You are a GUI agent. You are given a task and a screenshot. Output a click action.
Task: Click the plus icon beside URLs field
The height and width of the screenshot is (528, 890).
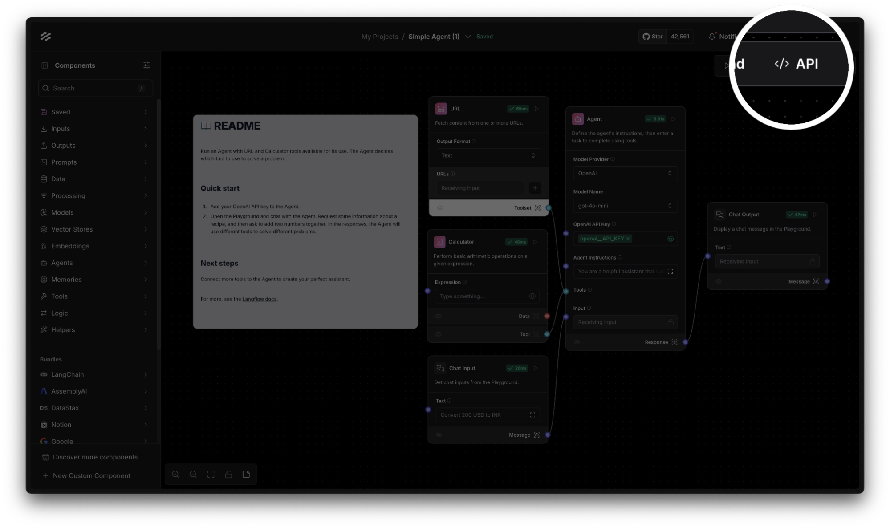pyautogui.click(x=535, y=188)
